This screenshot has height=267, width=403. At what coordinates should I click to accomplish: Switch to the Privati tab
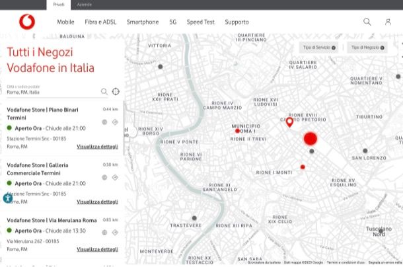point(59,5)
